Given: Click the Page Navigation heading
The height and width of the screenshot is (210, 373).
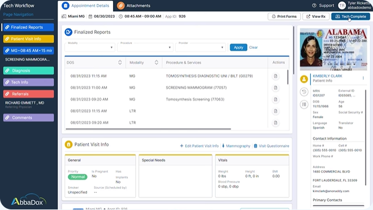Looking at the screenshot, I should coord(18,14).
